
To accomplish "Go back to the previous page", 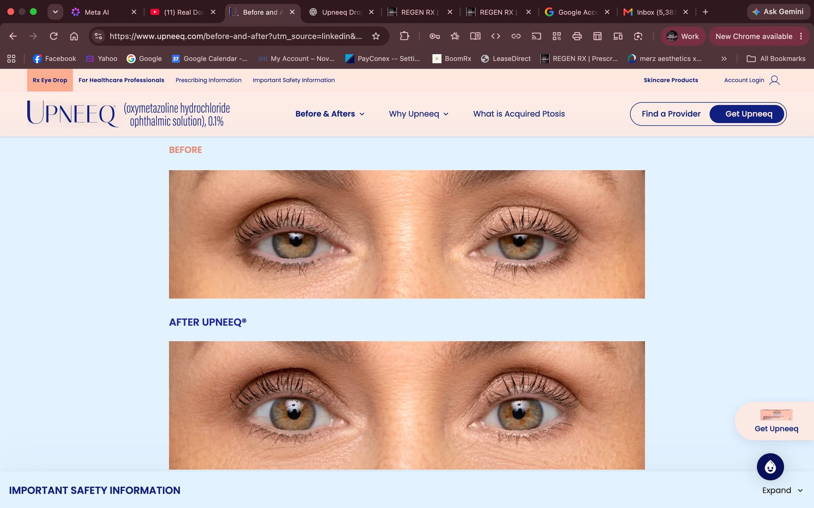I will point(13,36).
